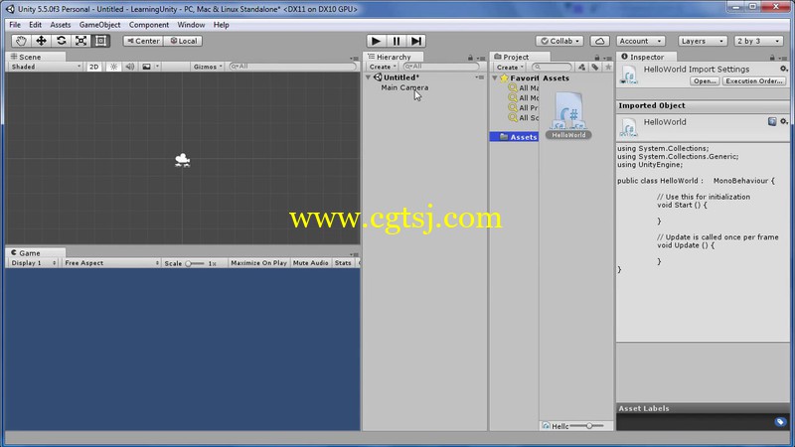795x447 pixels.
Task: Open HelloWorld imported object gear menu
Action: (x=783, y=121)
